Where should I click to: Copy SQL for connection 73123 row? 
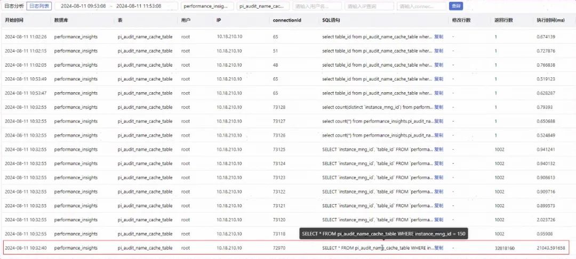[438, 177]
